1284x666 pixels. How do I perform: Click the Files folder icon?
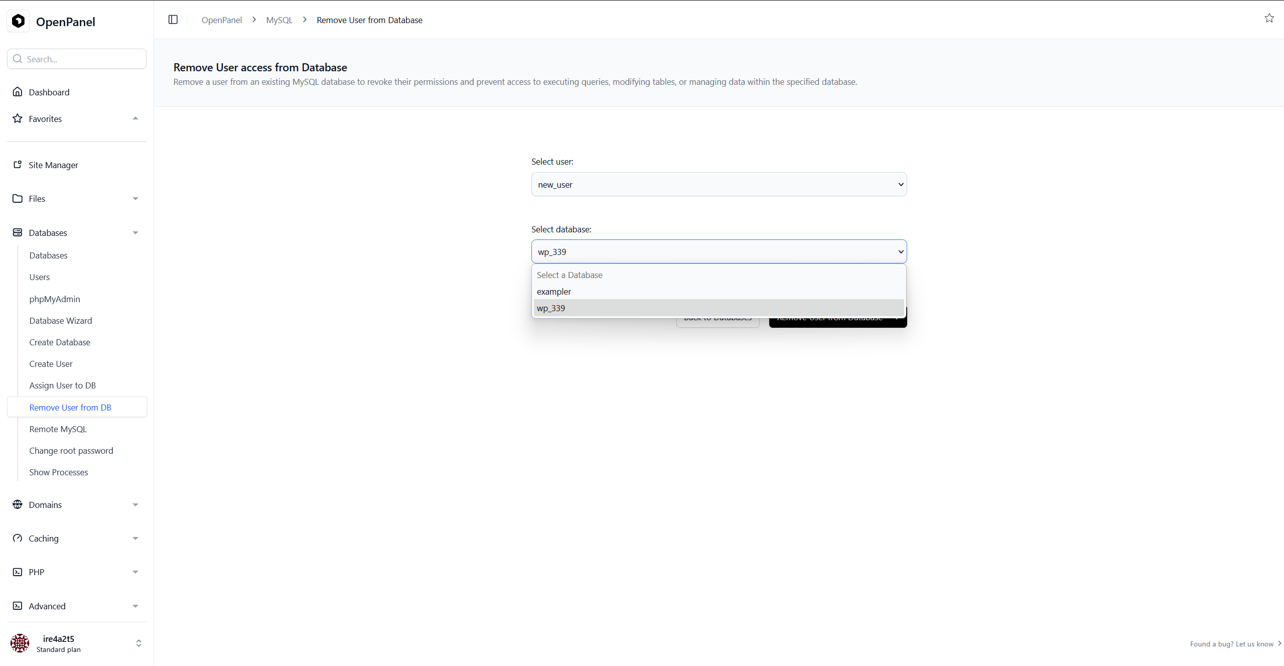pyautogui.click(x=17, y=198)
